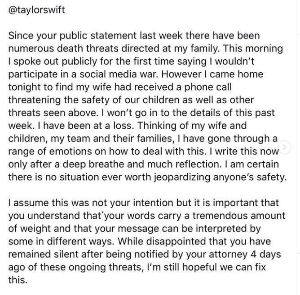Screen dimensions: 300x295
Task: Click the line "threatening the safety of our children"
Action: click(x=132, y=100)
